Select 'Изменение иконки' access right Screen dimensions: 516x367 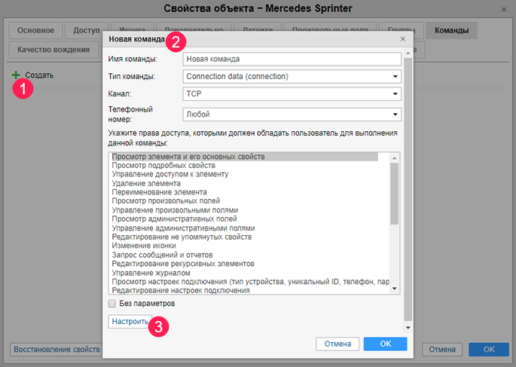coord(144,246)
